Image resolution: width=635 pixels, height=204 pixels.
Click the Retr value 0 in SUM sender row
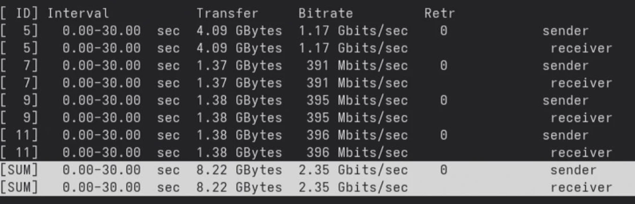(x=443, y=170)
